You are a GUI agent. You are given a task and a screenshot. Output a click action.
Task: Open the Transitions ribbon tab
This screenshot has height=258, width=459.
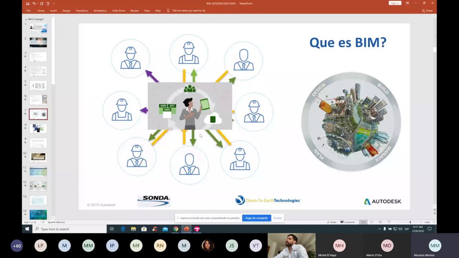[x=82, y=11]
